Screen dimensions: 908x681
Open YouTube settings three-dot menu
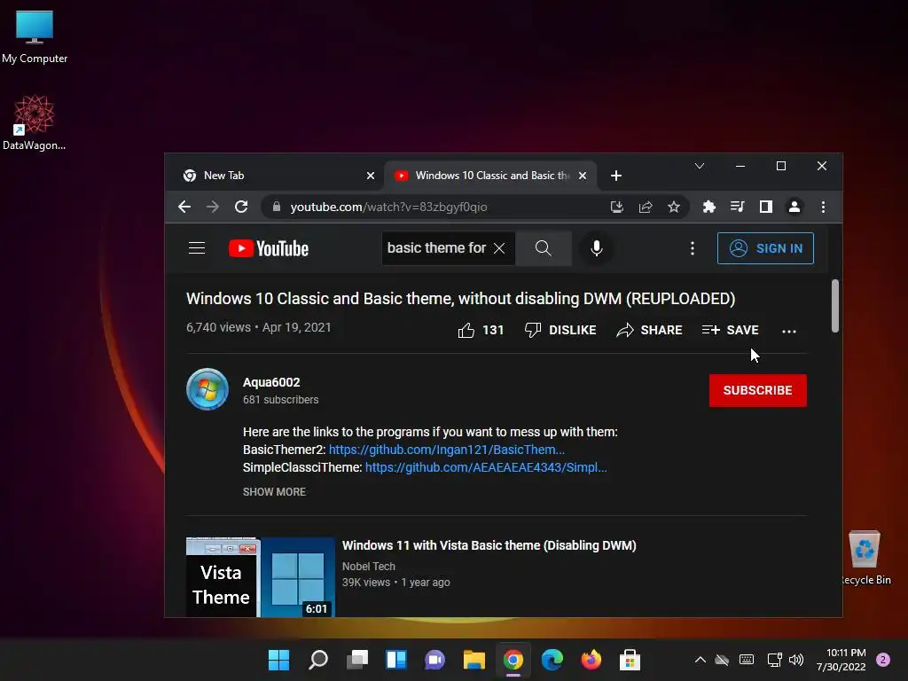coord(693,248)
